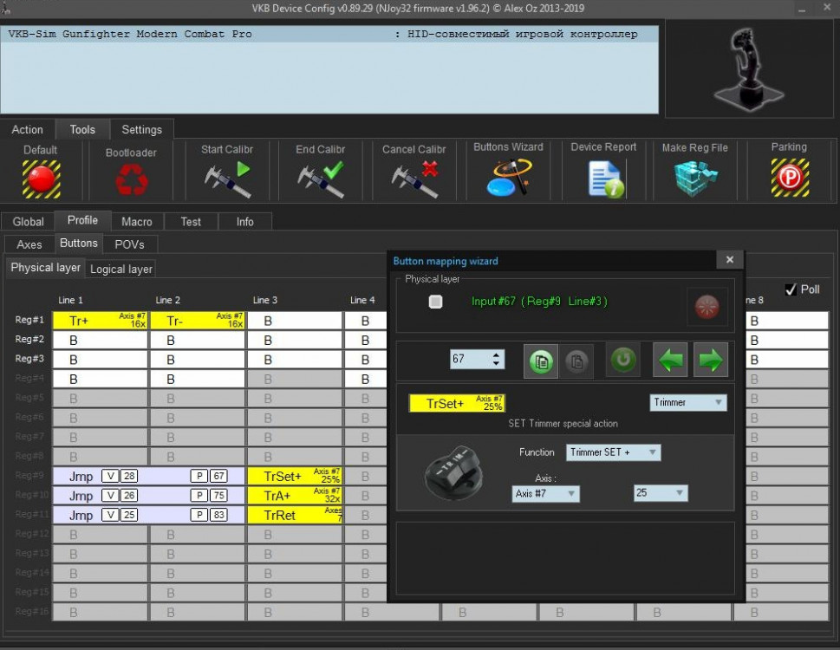This screenshot has height=650, width=840.
Task: Open the Logical layer tab
Action: click(121, 269)
